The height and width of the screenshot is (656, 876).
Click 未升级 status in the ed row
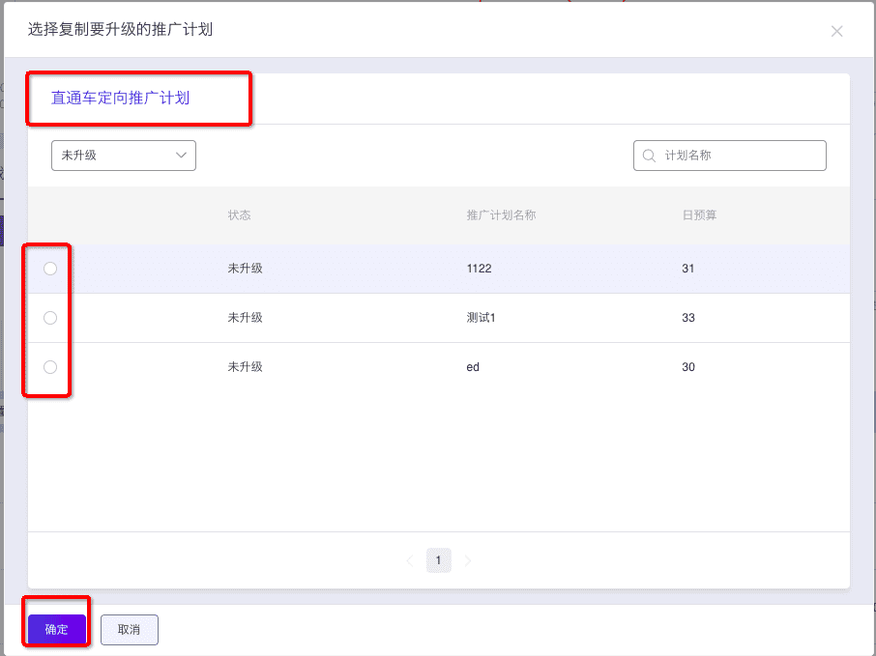(x=245, y=367)
